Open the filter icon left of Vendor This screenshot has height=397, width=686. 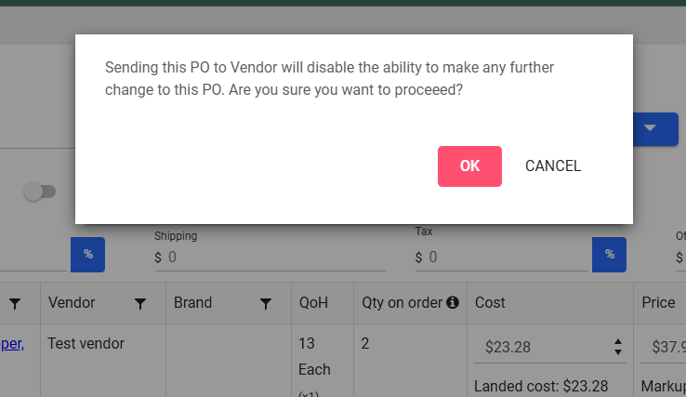15,304
